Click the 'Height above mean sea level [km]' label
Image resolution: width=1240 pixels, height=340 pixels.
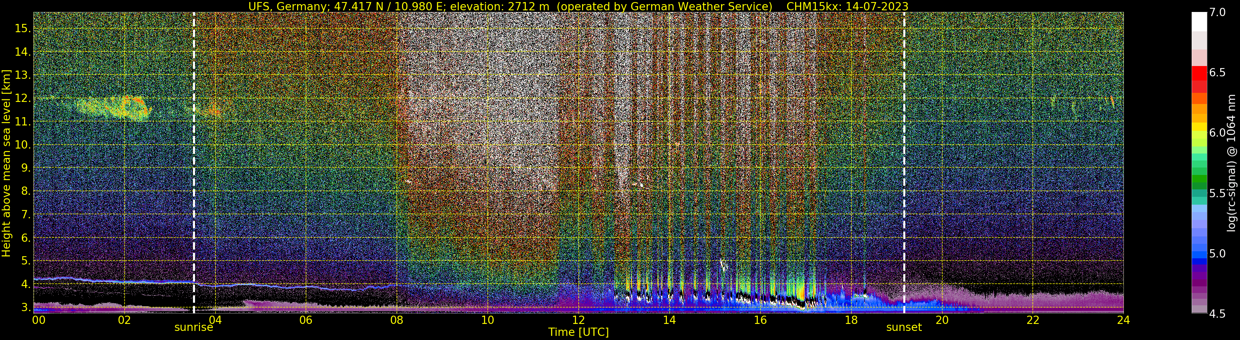pos(6,163)
